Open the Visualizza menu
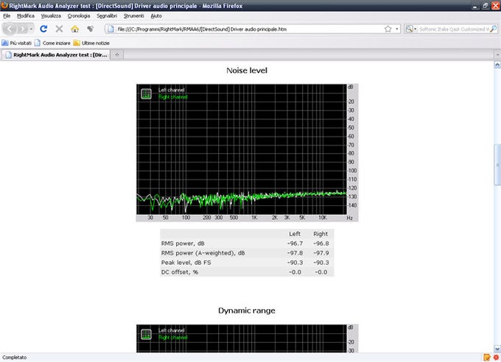The image size is (501, 362). (x=51, y=15)
